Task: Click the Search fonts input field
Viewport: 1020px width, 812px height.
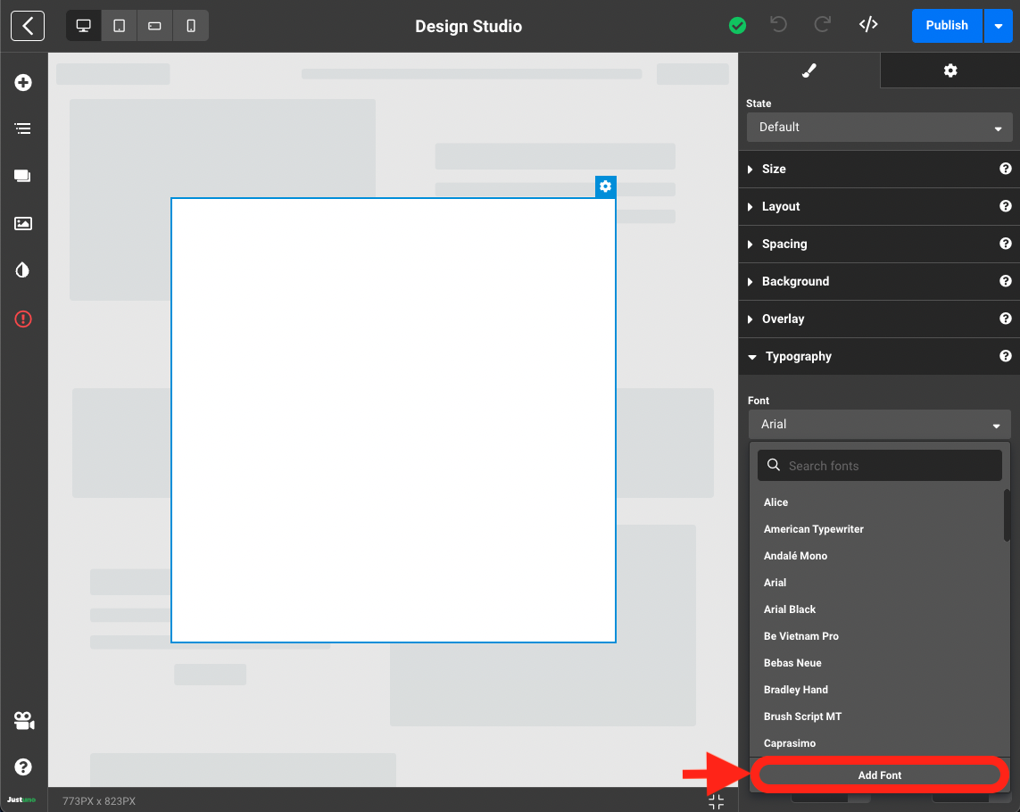Action: tap(879, 466)
